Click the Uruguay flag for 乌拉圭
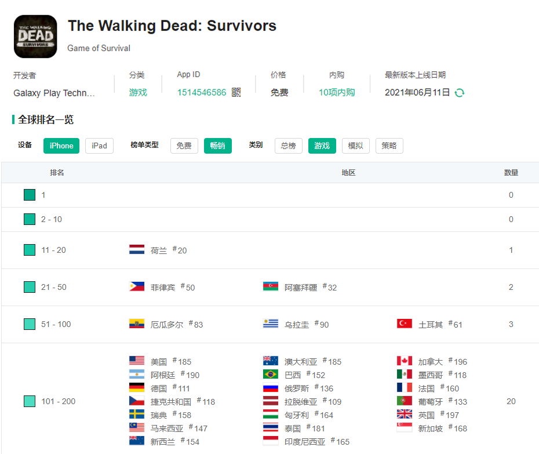 tap(271, 324)
